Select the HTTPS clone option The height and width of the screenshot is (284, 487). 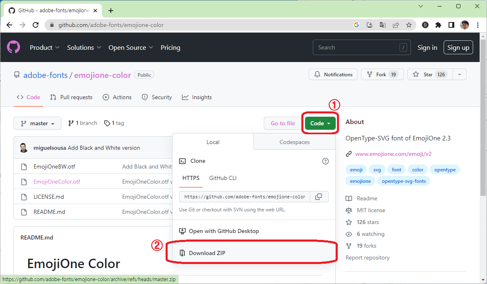click(x=191, y=178)
